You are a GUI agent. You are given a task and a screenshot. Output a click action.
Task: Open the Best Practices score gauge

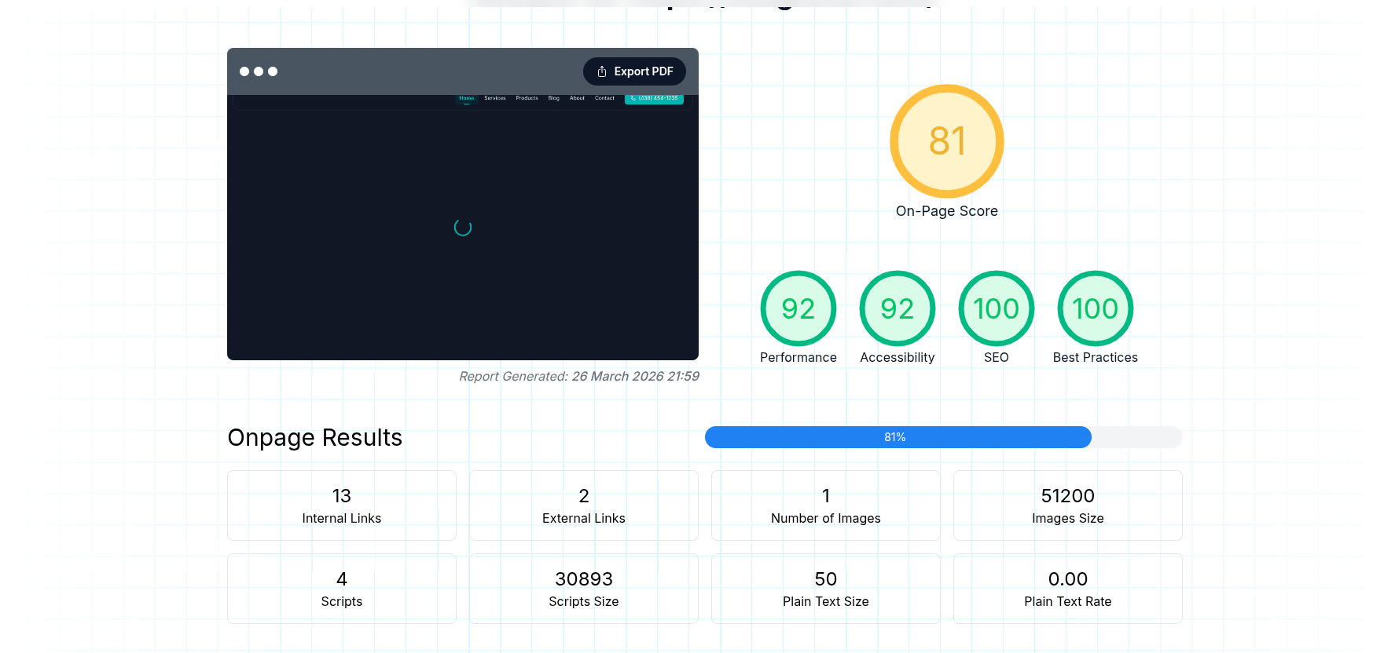click(1095, 308)
